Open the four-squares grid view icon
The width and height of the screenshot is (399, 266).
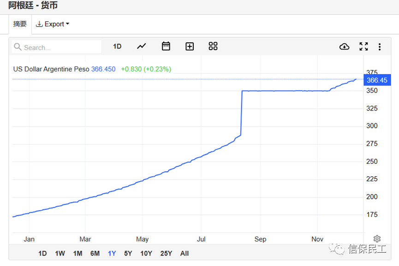click(213, 46)
